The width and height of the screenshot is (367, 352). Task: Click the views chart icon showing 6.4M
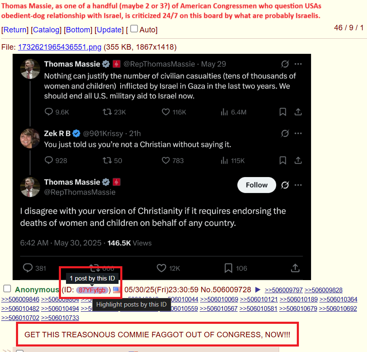(x=224, y=112)
